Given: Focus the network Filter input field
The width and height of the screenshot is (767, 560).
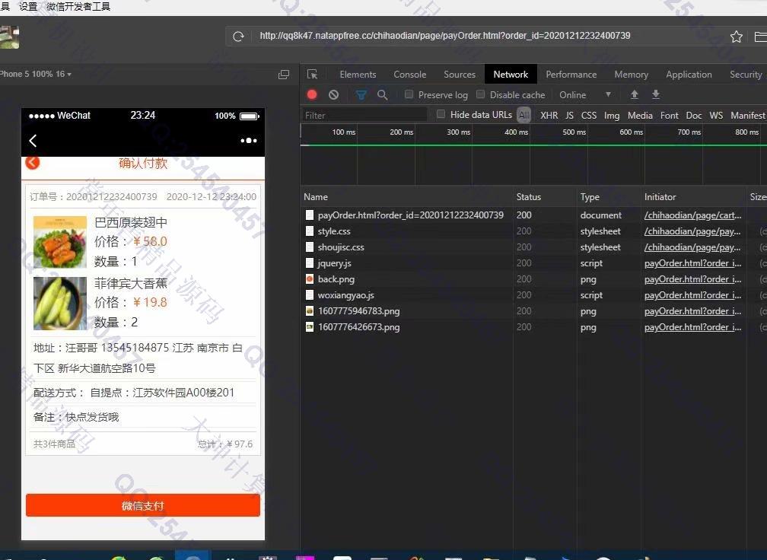Looking at the screenshot, I should coord(364,116).
